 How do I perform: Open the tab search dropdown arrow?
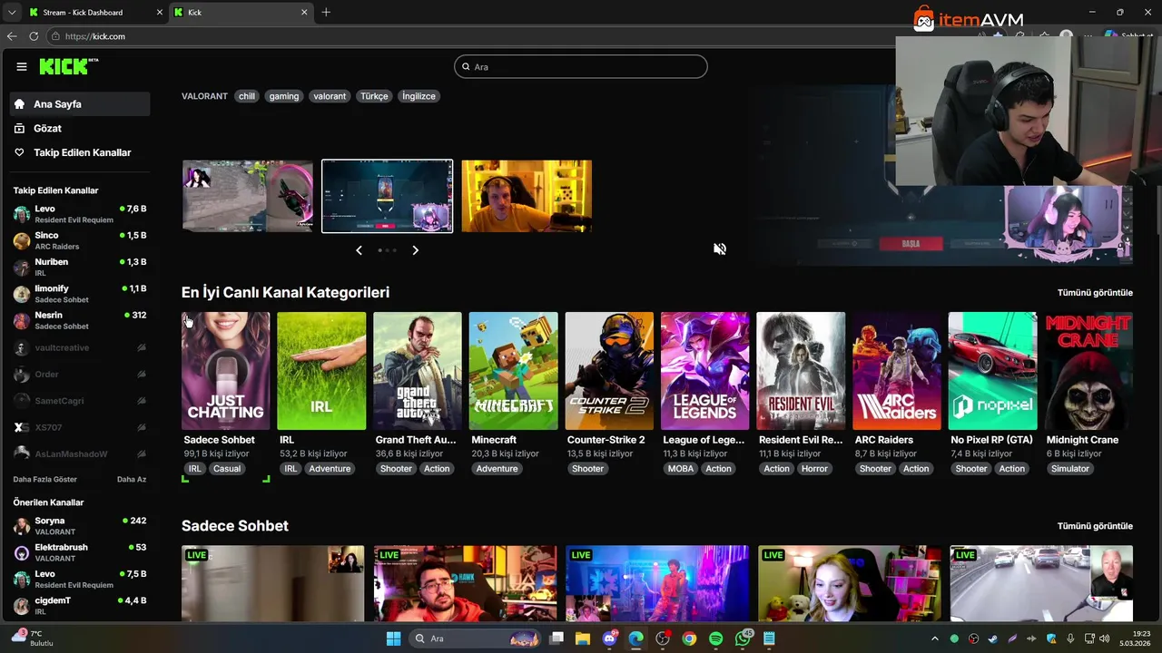12,12
